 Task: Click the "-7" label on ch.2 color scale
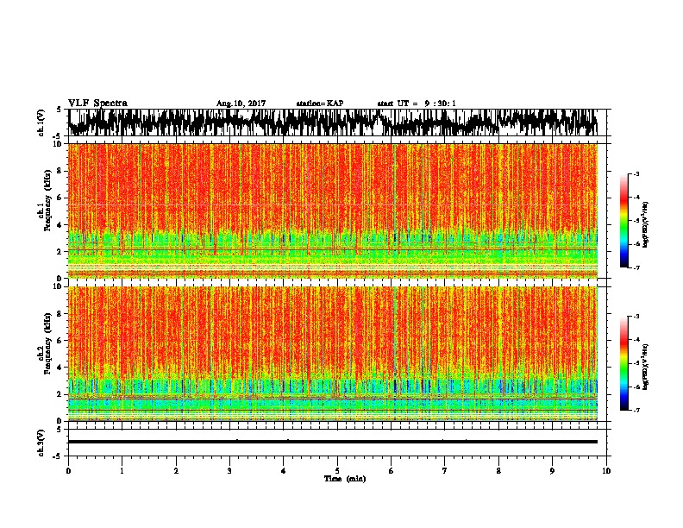pos(636,410)
